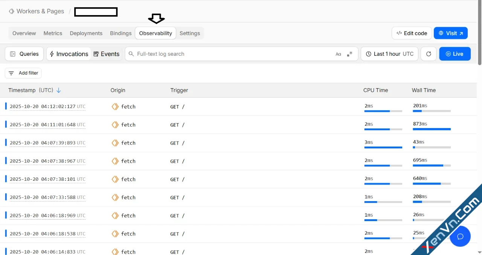
Task: Click the fetch icon in first log row
Action: point(115,107)
